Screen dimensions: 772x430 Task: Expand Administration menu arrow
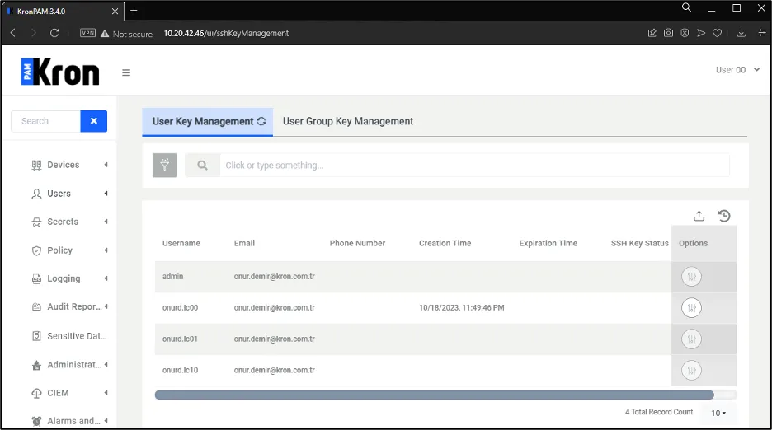click(x=106, y=365)
